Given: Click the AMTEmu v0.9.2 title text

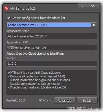Looking at the screenshot, I should coord(22,9).
